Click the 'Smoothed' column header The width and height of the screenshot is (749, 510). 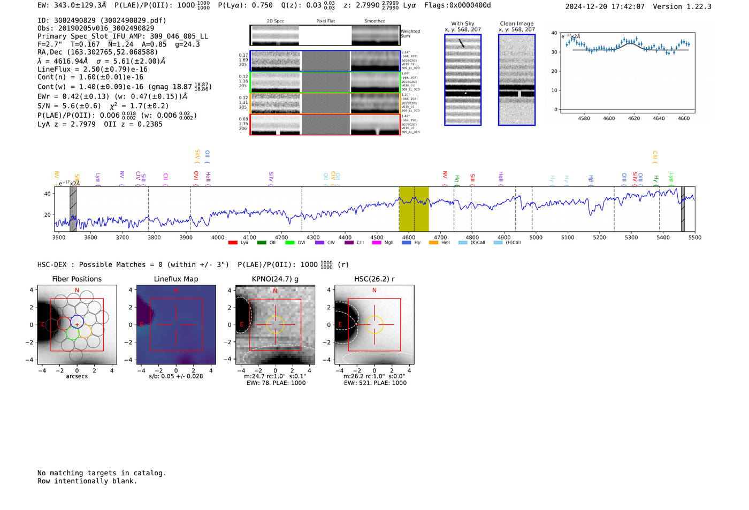pos(374,21)
